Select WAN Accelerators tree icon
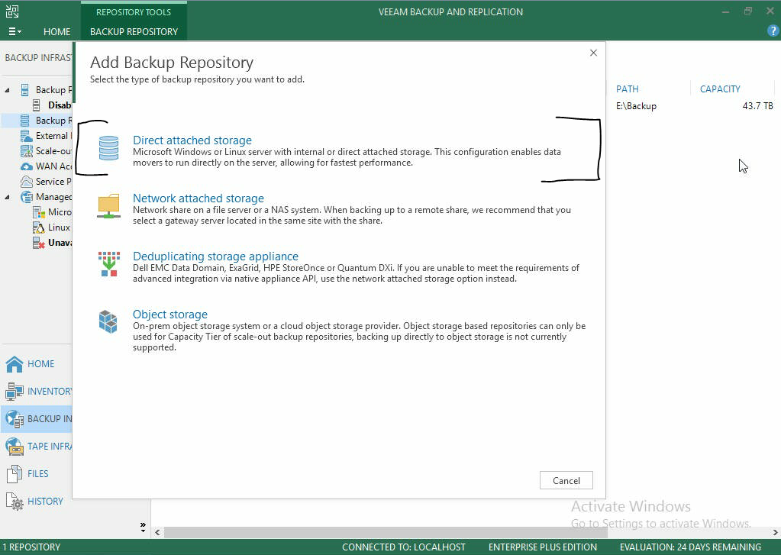 coord(27,166)
